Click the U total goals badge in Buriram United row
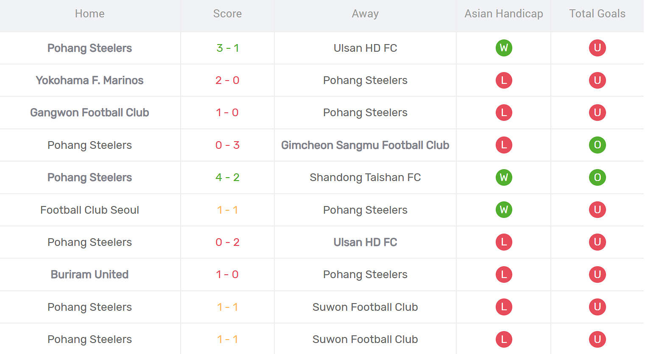Screen dimensions: 645x354 pos(597,274)
